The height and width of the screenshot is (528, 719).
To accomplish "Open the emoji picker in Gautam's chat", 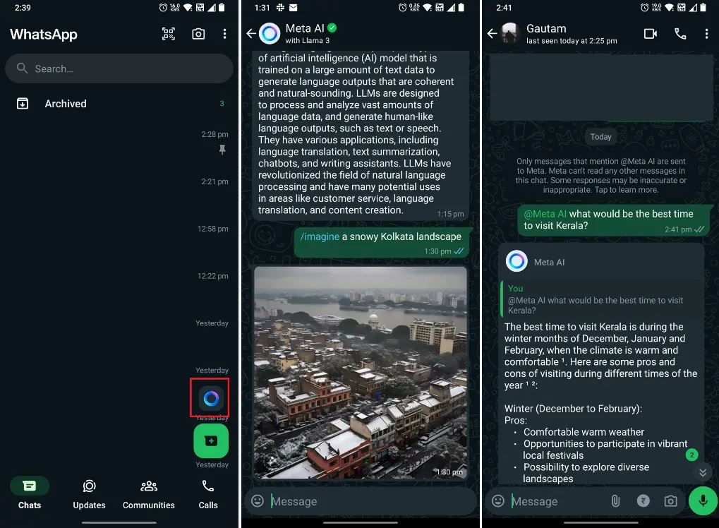I will click(x=497, y=500).
